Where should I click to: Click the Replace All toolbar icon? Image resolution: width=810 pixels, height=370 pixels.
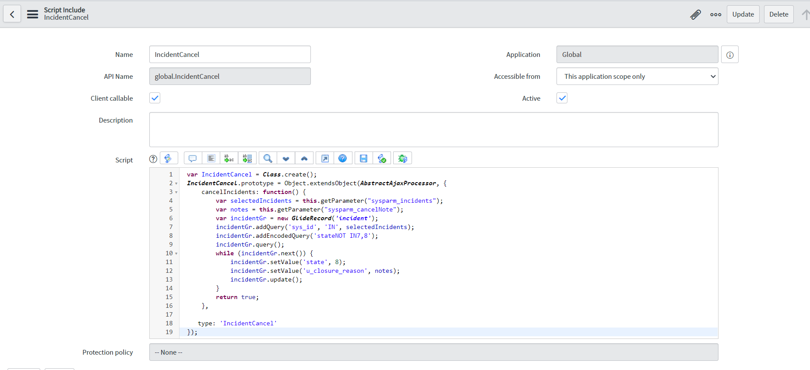tap(247, 159)
